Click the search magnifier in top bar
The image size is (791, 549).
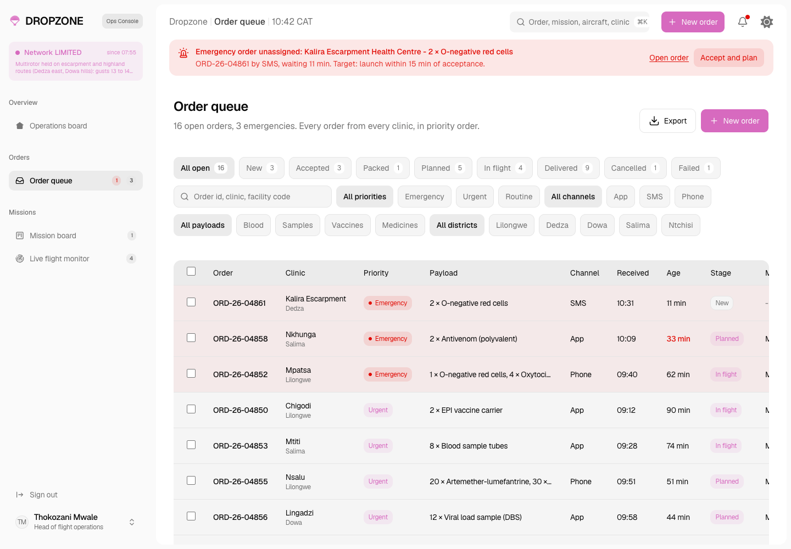tap(520, 22)
